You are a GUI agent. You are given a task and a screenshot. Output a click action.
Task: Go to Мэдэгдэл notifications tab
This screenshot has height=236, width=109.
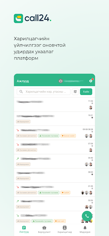[x=85, y=230]
